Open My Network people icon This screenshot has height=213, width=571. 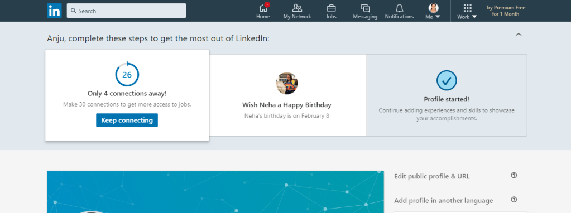click(297, 8)
